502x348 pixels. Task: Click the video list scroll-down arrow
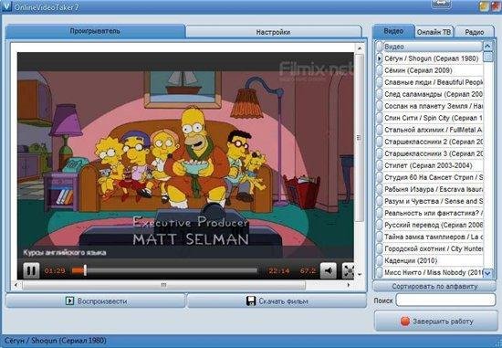click(487, 273)
